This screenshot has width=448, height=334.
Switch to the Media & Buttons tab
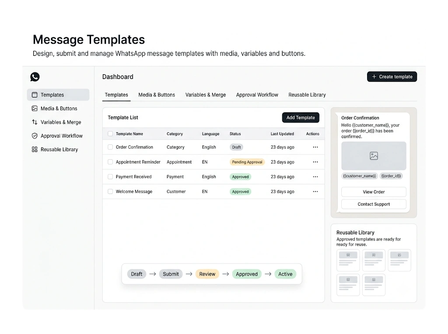point(157,95)
